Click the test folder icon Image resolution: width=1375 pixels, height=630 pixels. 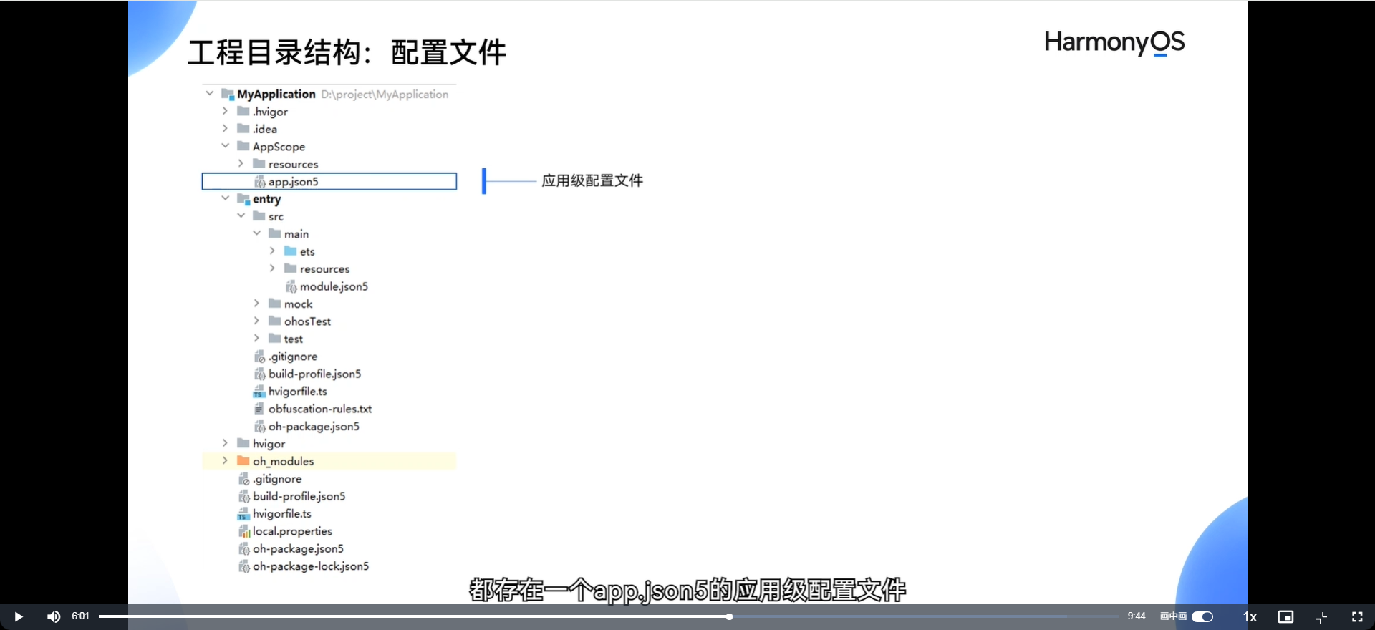pos(275,338)
